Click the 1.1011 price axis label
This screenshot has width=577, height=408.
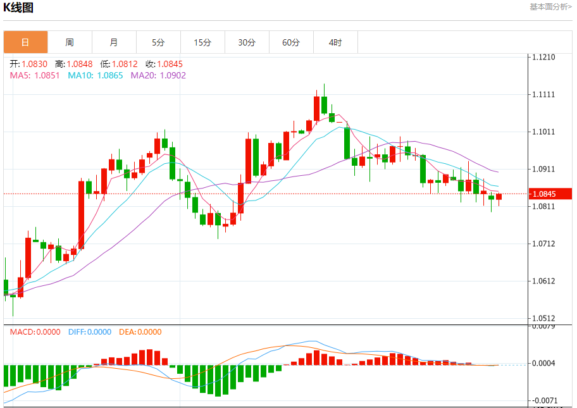(543, 132)
